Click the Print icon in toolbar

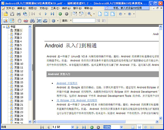click(19, 14)
